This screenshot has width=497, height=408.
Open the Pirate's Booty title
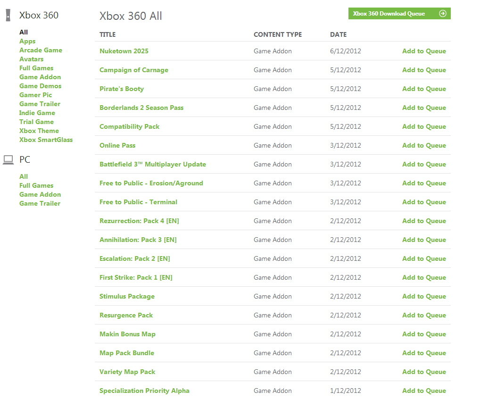pyautogui.click(x=122, y=89)
